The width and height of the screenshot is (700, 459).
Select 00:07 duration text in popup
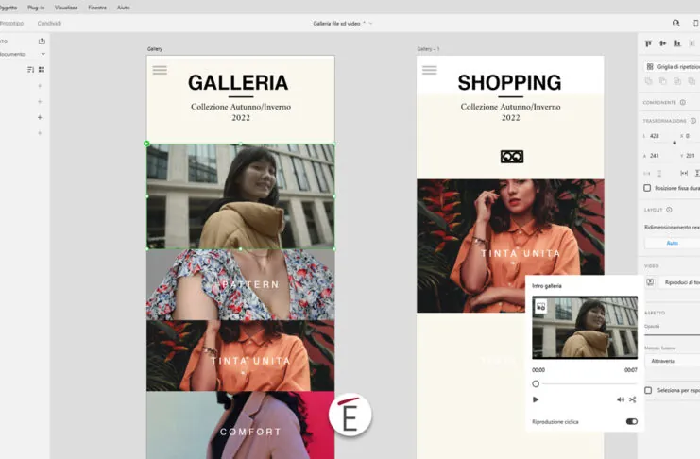click(x=631, y=370)
